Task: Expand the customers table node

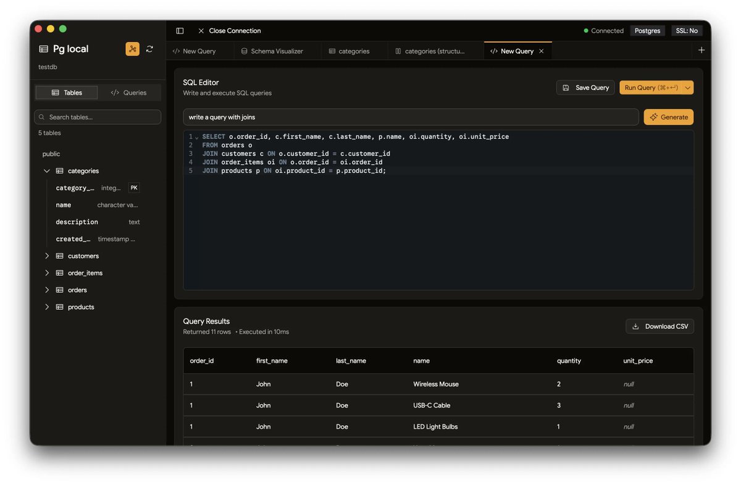Action: [47, 256]
